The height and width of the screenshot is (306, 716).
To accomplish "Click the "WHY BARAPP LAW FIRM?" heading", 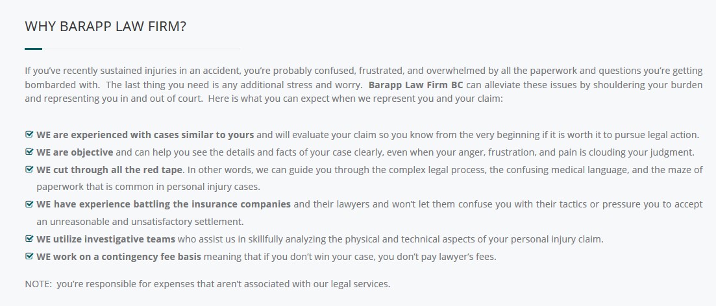I will (x=105, y=27).
